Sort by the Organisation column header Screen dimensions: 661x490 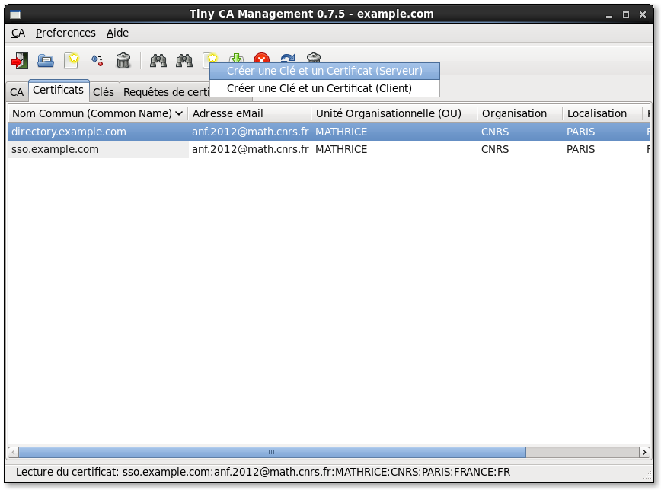515,113
